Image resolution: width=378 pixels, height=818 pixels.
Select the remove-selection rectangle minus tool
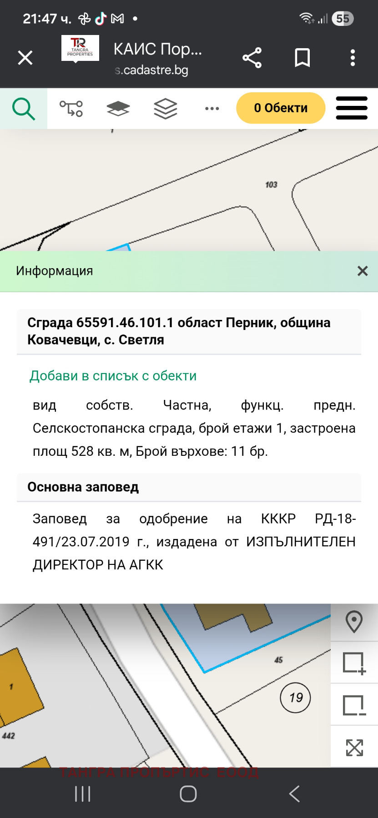pos(354,705)
